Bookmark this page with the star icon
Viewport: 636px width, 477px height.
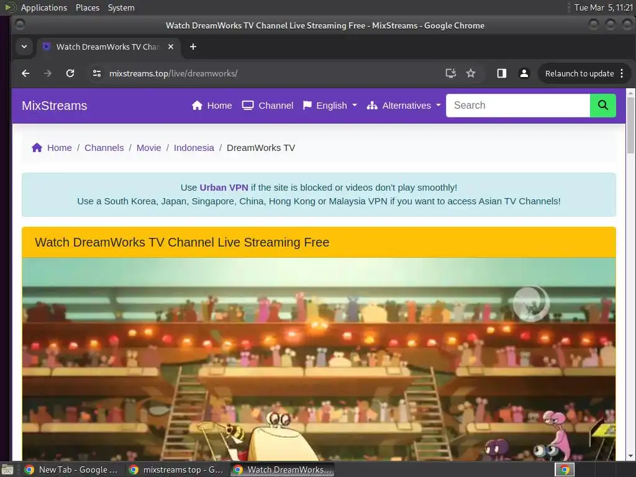(471, 73)
